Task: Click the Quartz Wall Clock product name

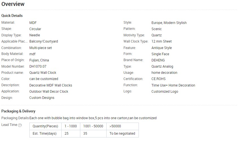Action: point(43,73)
